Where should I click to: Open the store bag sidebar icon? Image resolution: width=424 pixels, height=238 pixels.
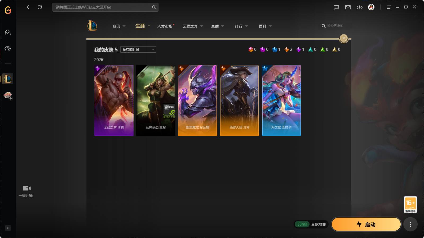(8, 32)
